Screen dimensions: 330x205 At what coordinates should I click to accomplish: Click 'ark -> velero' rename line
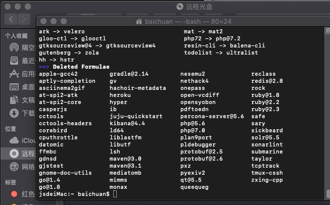62,31
